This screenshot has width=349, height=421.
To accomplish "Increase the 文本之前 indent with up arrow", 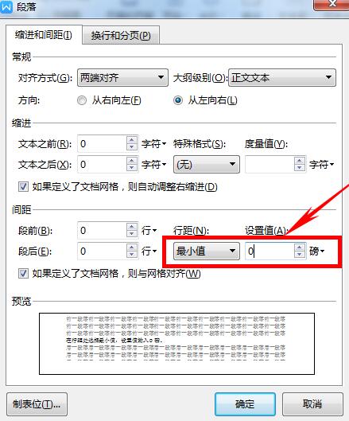I will [x=131, y=140].
